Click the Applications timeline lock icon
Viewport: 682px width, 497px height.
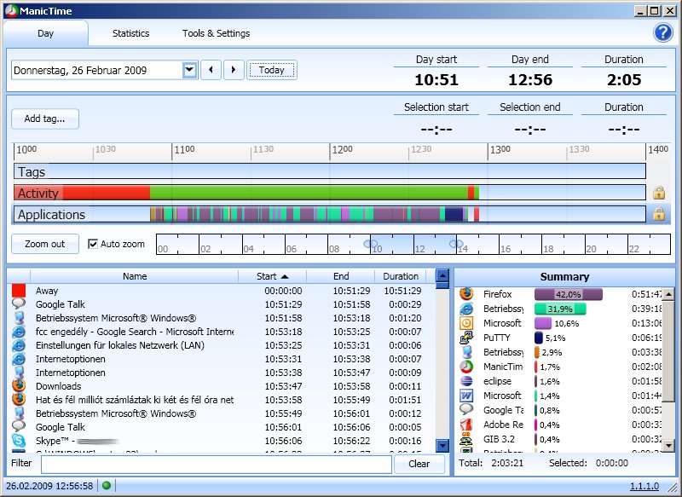point(658,213)
